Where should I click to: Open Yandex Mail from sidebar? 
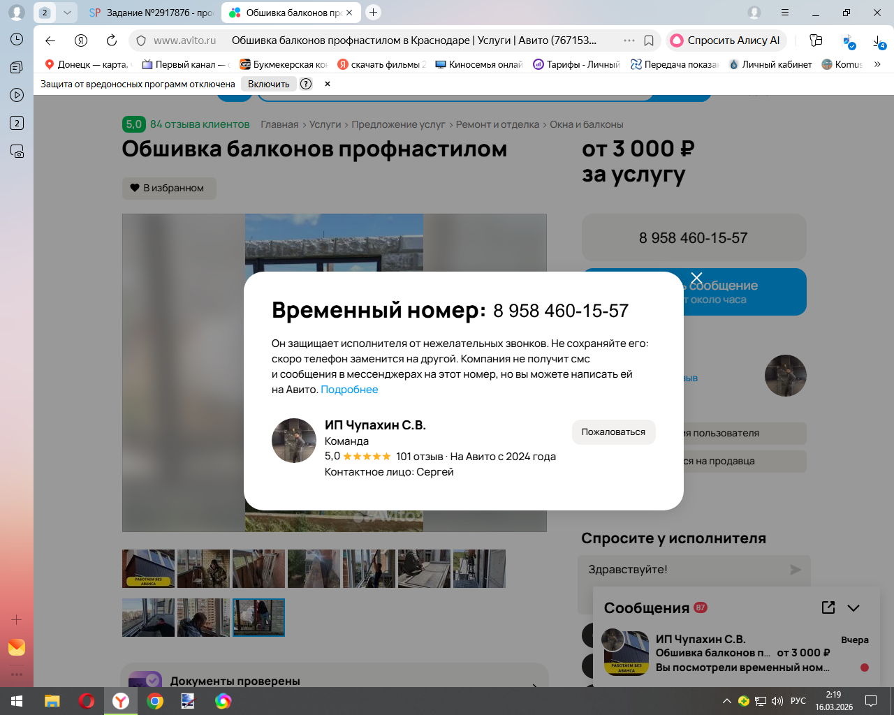click(x=17, y=647)
